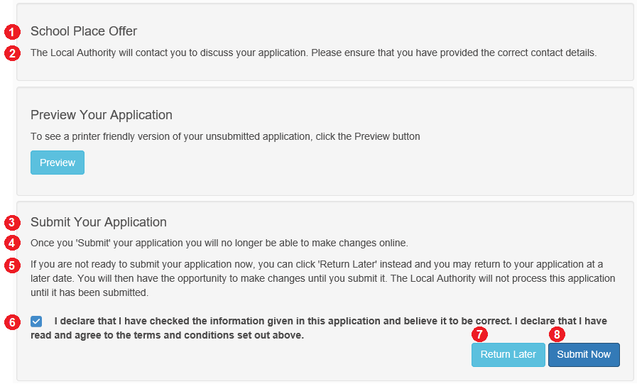The image size is (637, 384).
Task: Click the Local Authority contact message text
Action: (x=314, y=53)
